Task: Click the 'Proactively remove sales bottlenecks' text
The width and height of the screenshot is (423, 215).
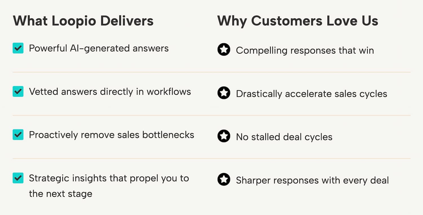Action: (x=111, y=135)
